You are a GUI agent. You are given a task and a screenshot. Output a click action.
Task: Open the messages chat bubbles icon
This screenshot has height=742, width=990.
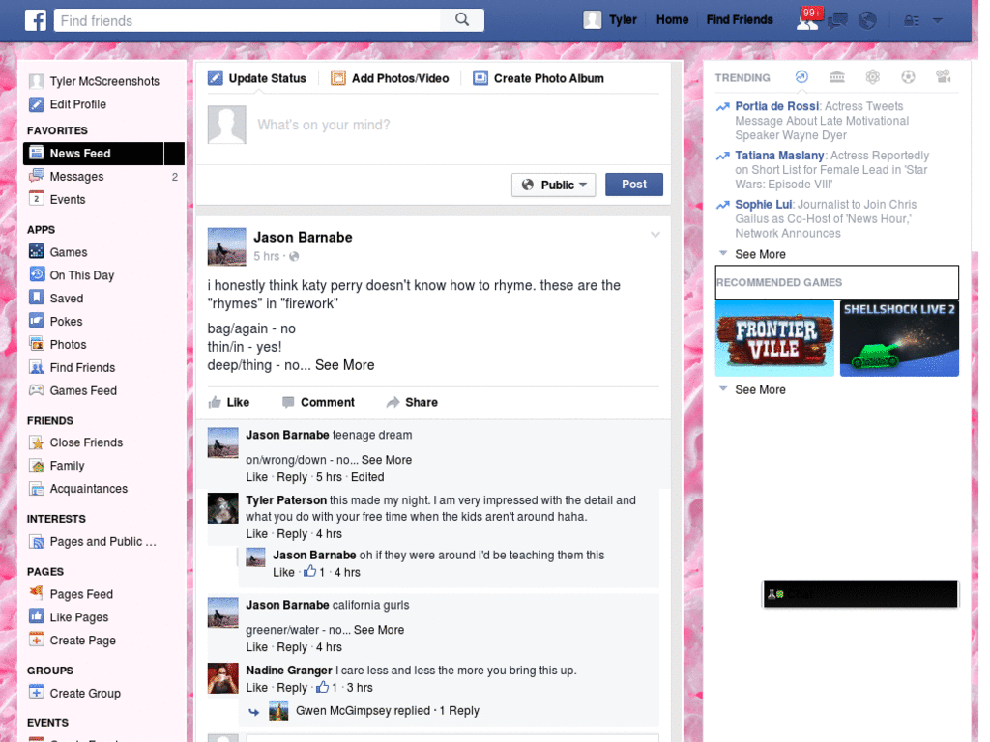[x=837, y=21]
